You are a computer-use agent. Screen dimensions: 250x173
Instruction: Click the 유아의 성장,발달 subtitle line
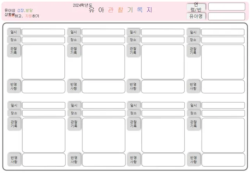19,11
